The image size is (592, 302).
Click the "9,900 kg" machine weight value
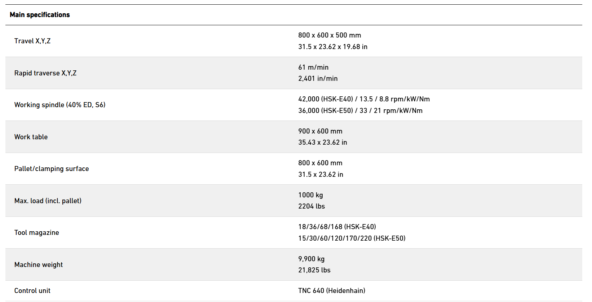(x=311, y=259)
